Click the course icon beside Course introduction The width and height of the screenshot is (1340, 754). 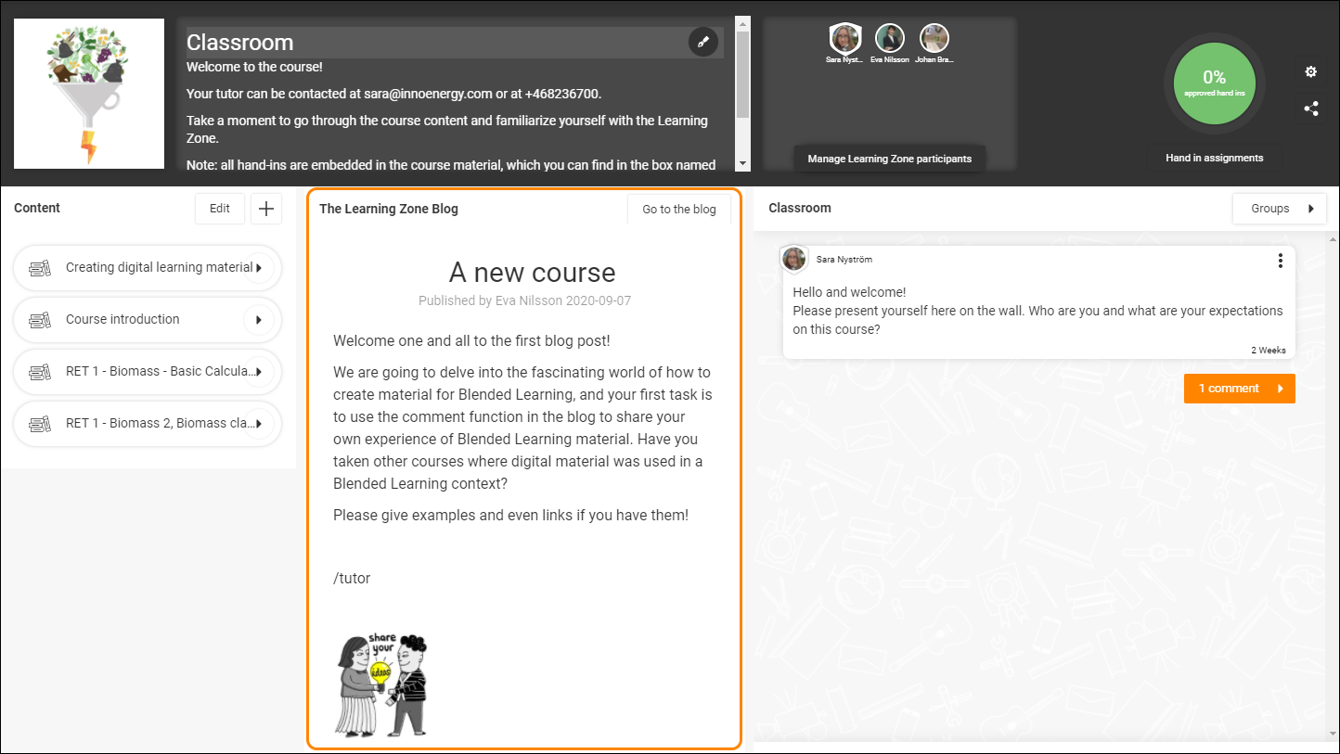[x=40, y=320]
